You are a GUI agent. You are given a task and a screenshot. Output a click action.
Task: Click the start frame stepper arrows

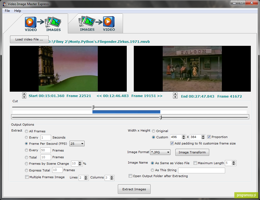click(x=24, y=96)
